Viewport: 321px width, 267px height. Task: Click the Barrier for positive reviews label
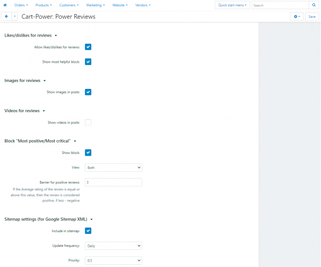60,182
